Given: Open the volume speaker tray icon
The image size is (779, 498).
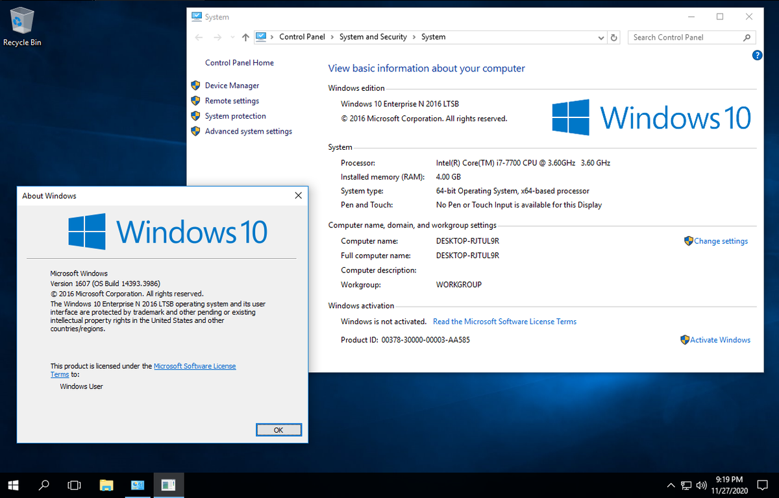Looking at the screenshot, I should click(701, 485).
